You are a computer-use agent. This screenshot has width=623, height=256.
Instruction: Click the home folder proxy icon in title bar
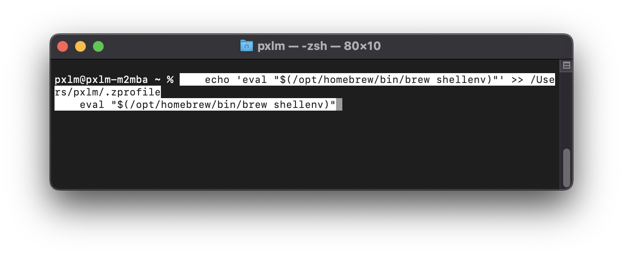coord(246,46)
